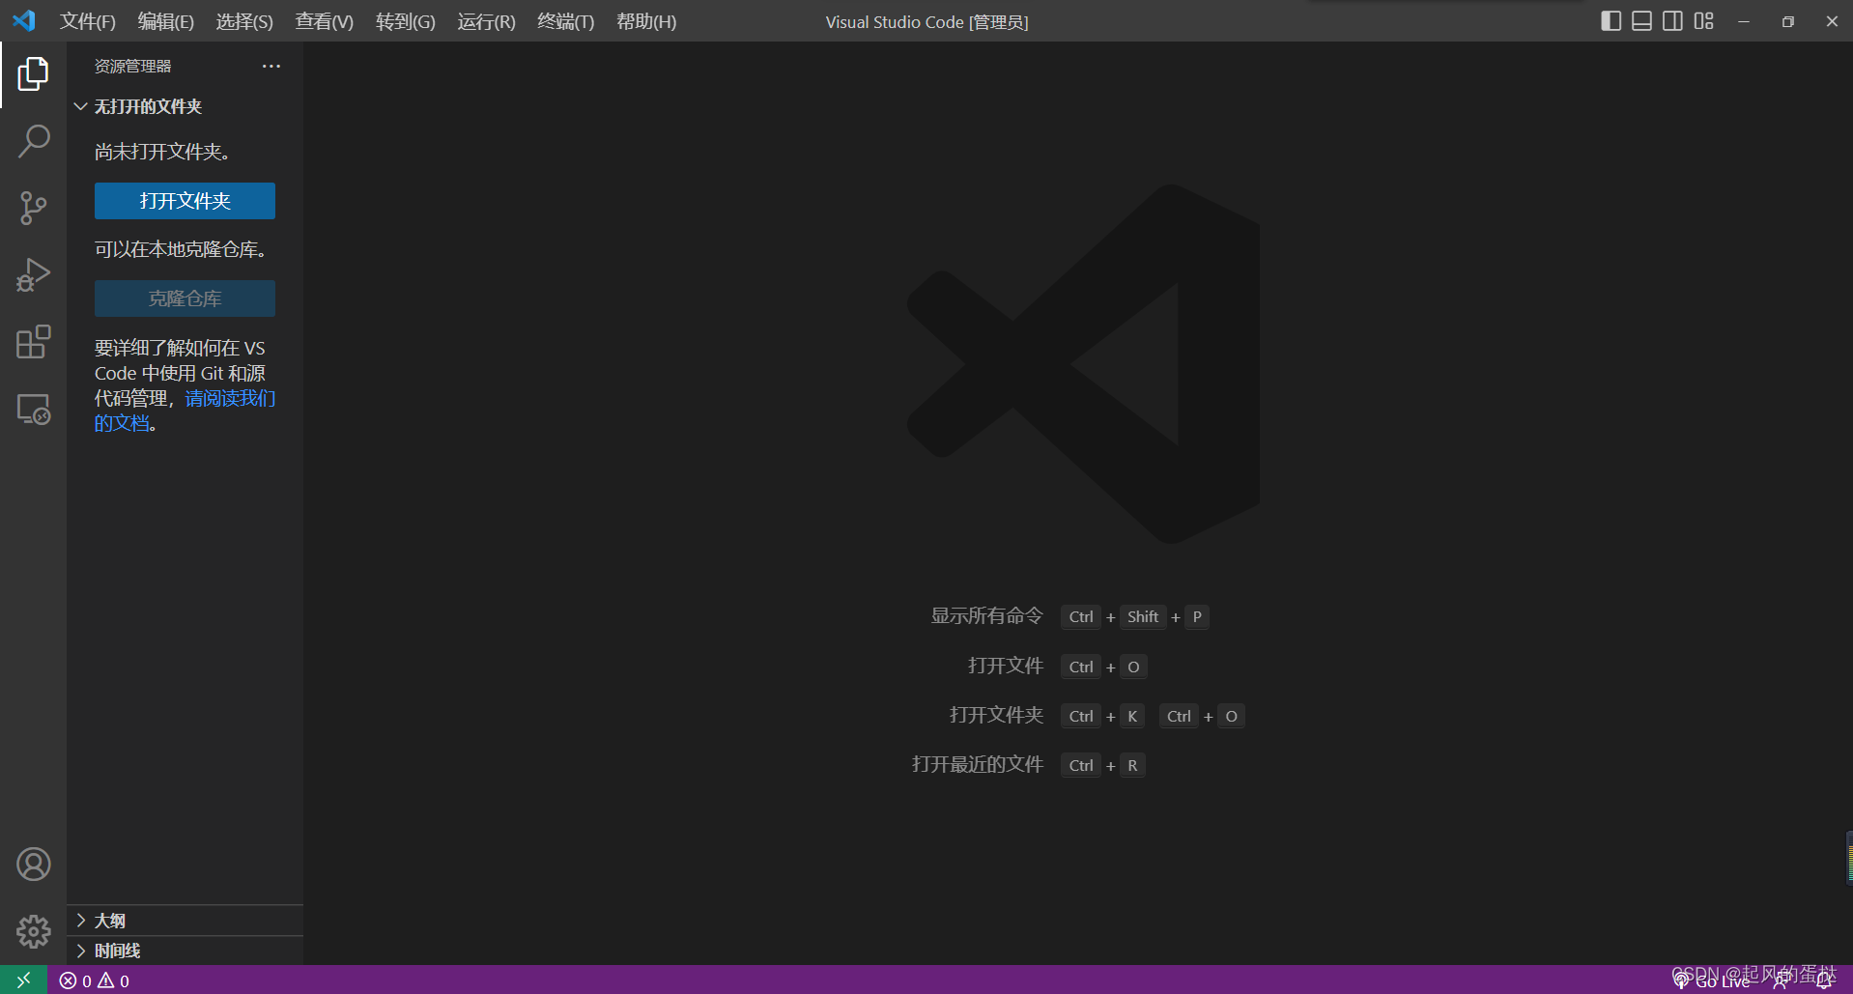Viewport: 1853px width, 994px height.
Task: Open the Extensions view
Action: click(33, 342)
